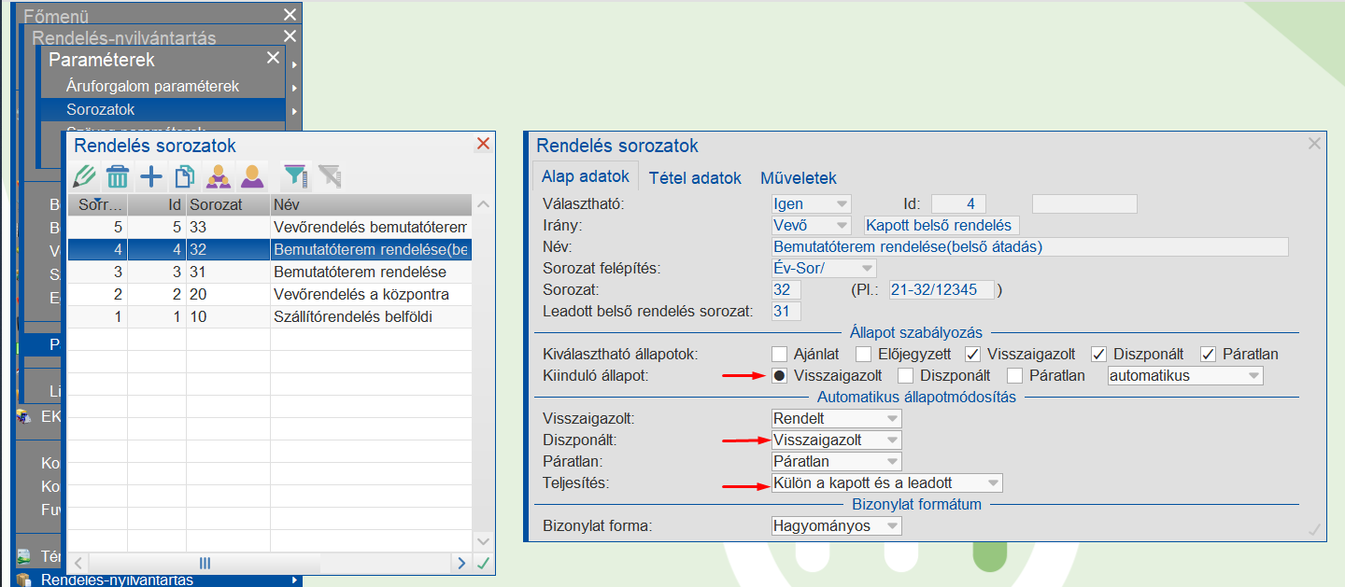Open the automatikus dropdown
Viewport: 1345px width, 587px height.
tap(1184, 376)
